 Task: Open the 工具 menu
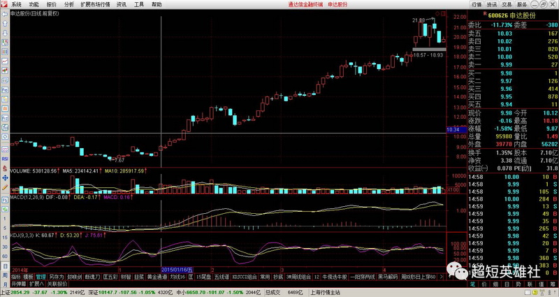pyautogui.click(x=139, y=4)
